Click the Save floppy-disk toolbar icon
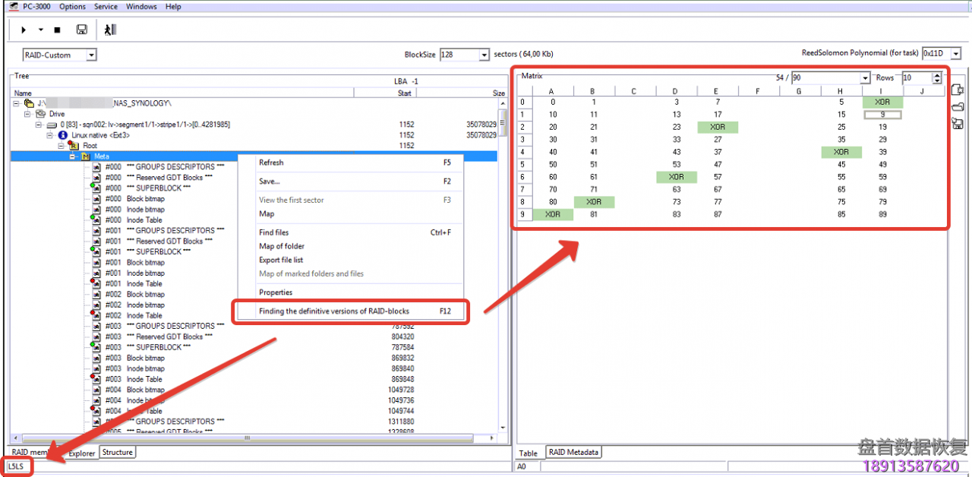 (81, 30)
